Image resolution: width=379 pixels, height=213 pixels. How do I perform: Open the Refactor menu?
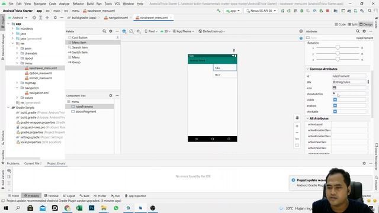[78, 4]
